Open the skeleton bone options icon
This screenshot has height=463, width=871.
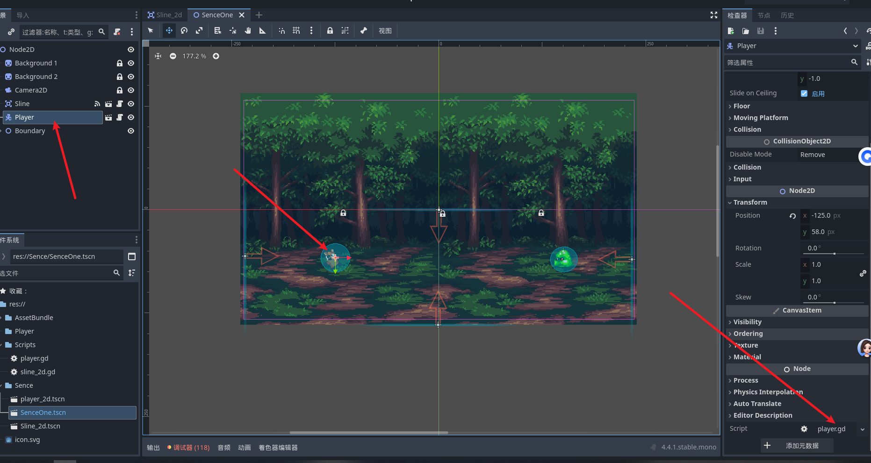coord(364,31)
